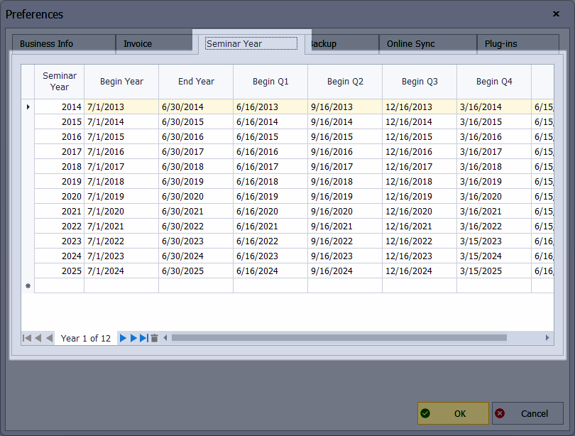Click the End Year column header
This screenshot has width=575, height=436.
point(196,82)
